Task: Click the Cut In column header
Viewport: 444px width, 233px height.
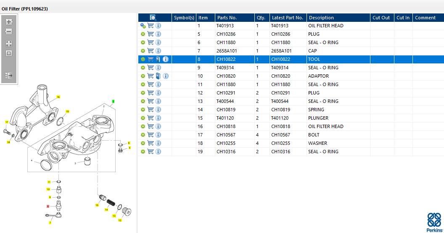Action: 403,18
